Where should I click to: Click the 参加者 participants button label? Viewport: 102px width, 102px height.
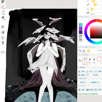[x=91, y=90]
